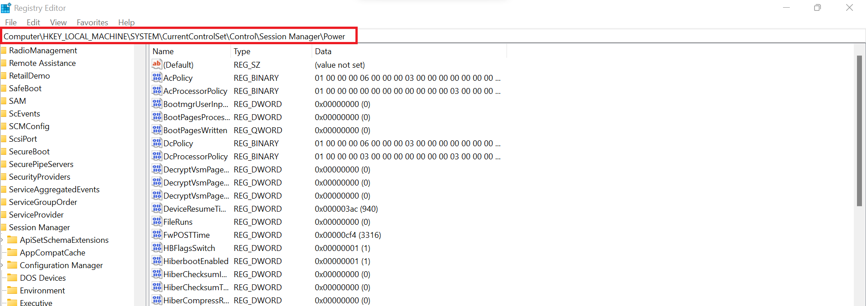Open the Help menu
The image size is (866, 306).
(x=126, y=22)
